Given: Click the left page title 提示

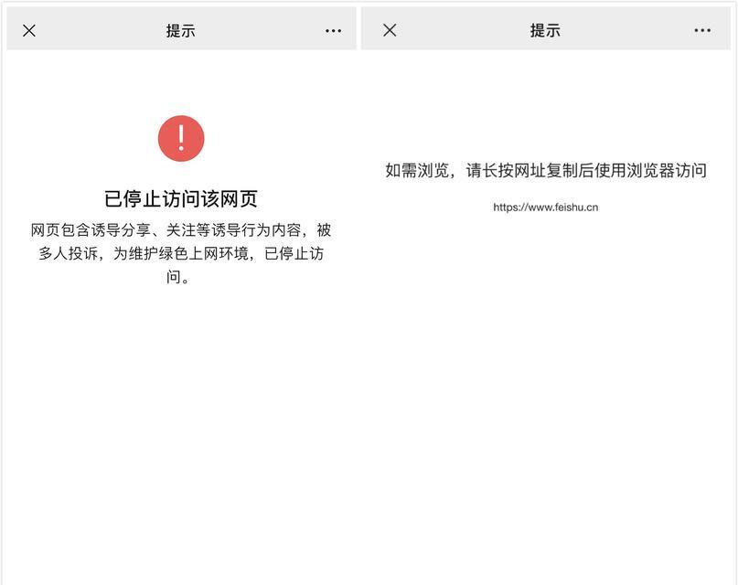Looking at the screenshot, I should (x=181, y=31).
